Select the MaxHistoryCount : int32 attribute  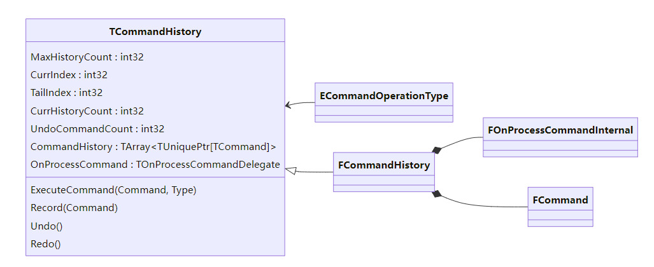tap(87, 57)
